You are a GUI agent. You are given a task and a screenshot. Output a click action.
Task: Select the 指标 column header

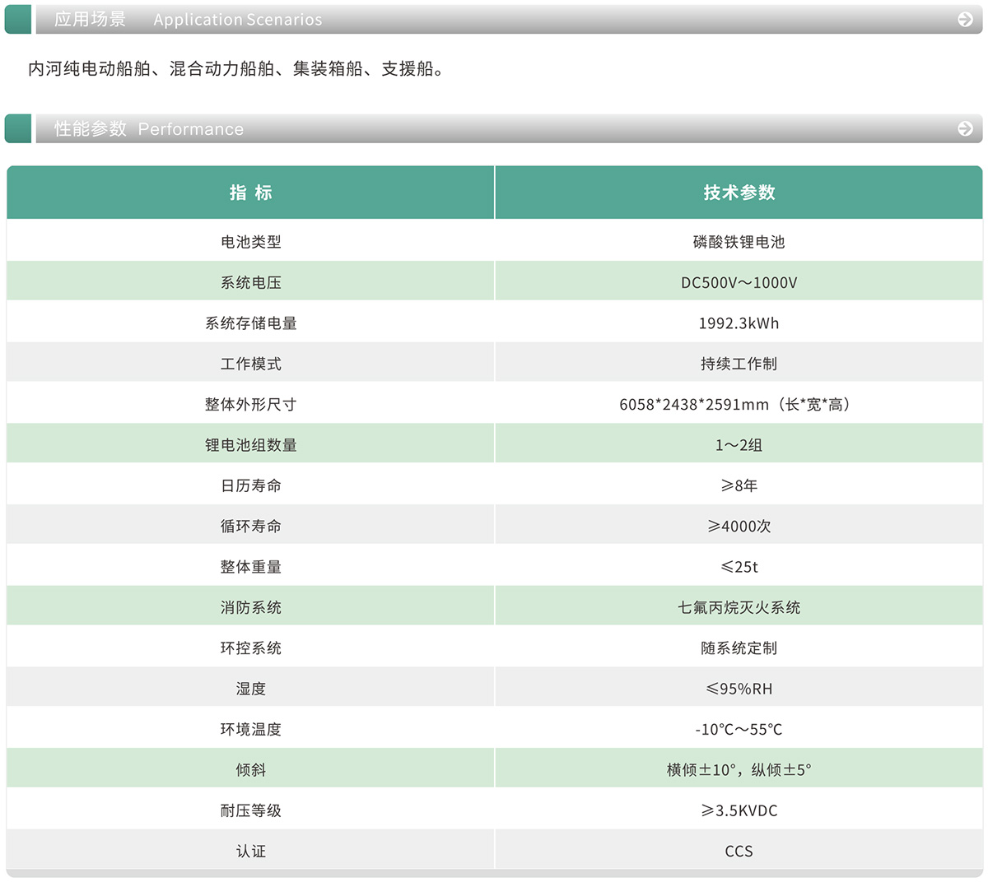point(250,193)
